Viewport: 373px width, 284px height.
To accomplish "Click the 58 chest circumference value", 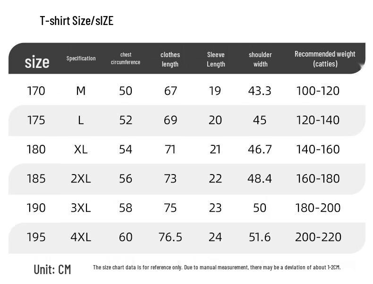I will [x=126, y=208].
